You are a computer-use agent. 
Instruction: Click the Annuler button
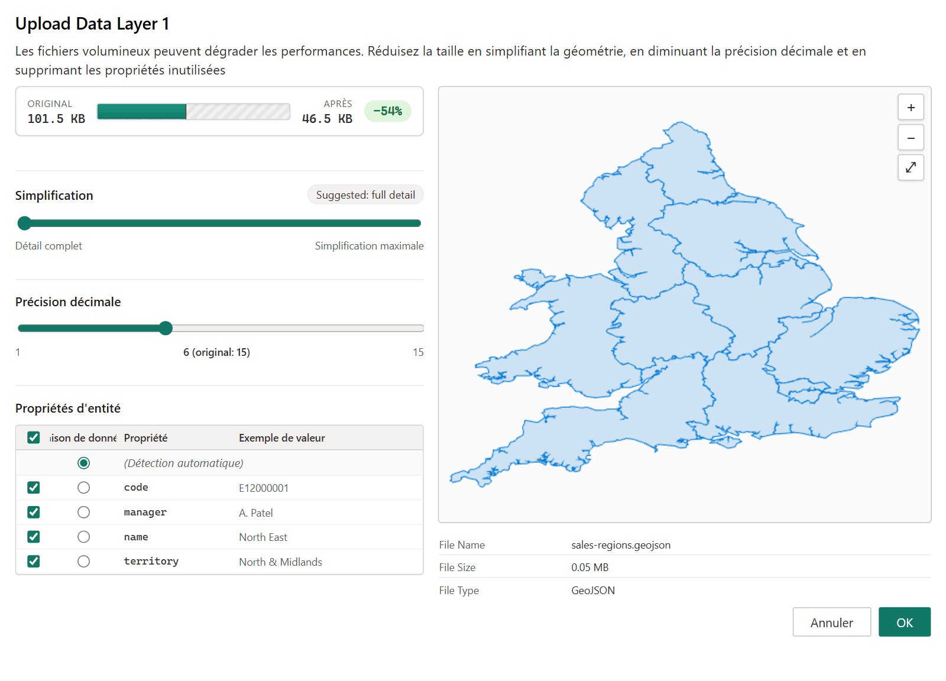tap(831, 622)
